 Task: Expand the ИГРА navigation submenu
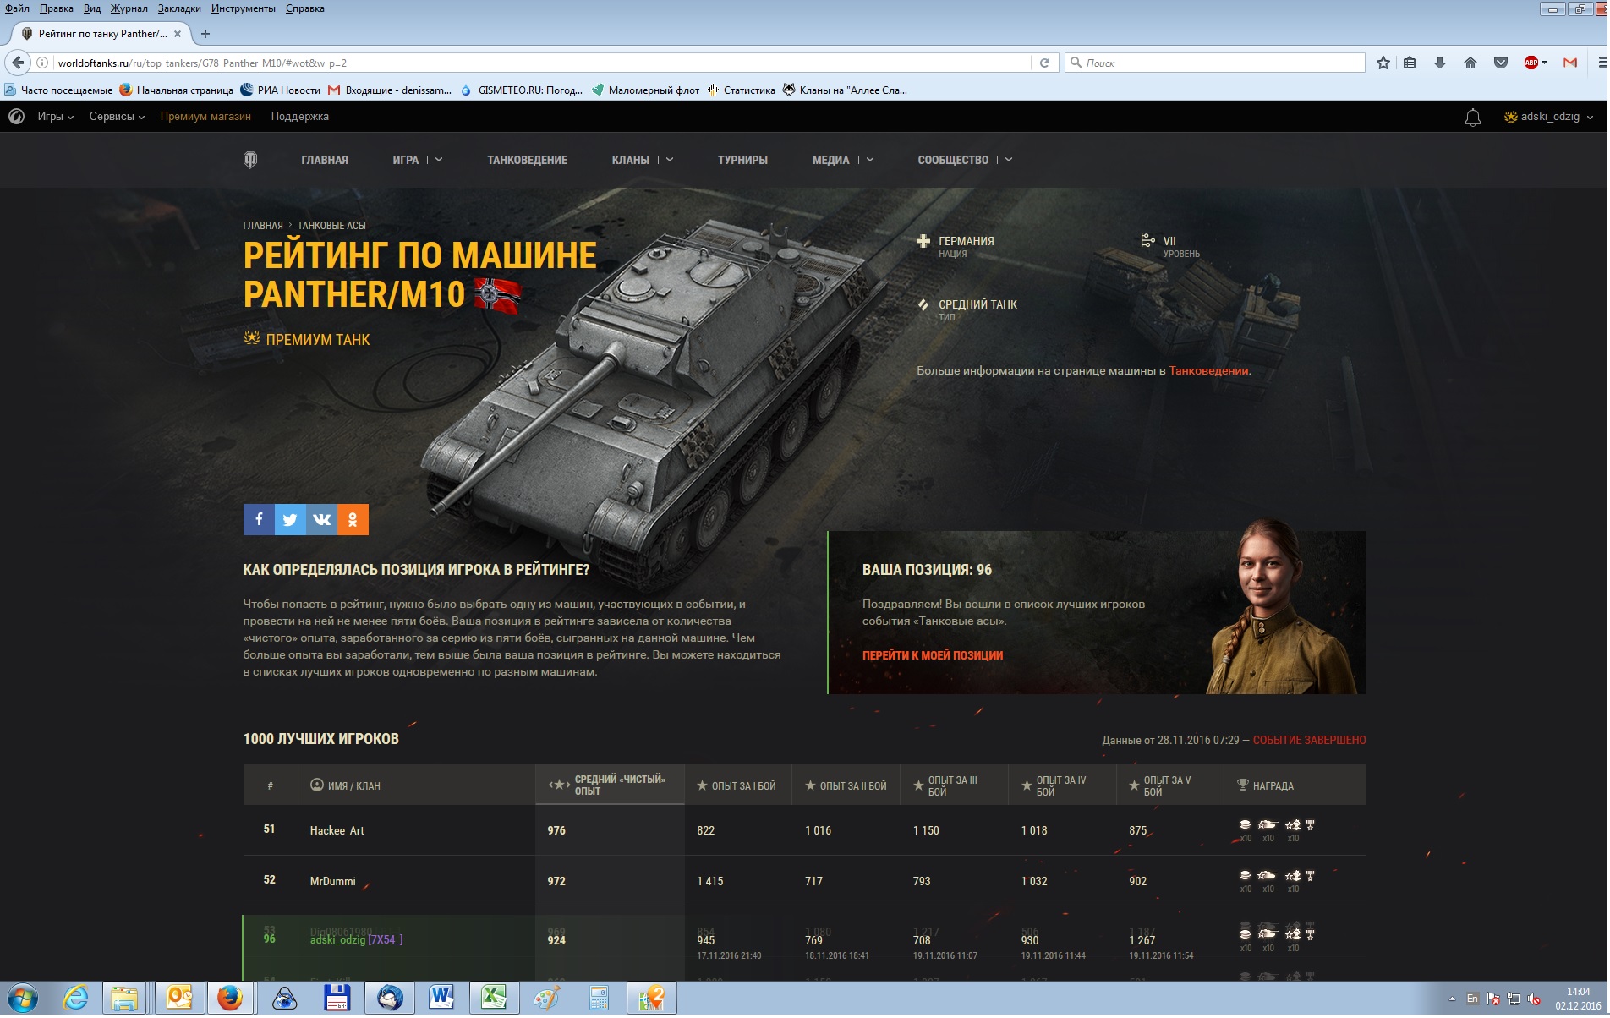point(417,160)
